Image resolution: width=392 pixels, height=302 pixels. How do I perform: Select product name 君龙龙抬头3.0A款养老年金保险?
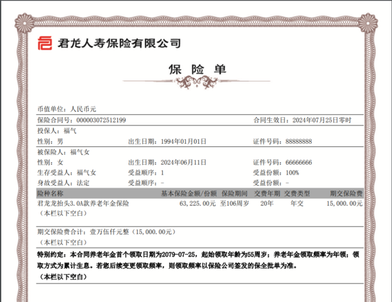[83, 203]
